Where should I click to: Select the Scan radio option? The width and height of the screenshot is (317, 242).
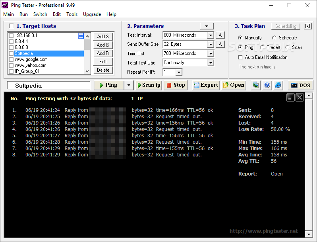point(287,47)
